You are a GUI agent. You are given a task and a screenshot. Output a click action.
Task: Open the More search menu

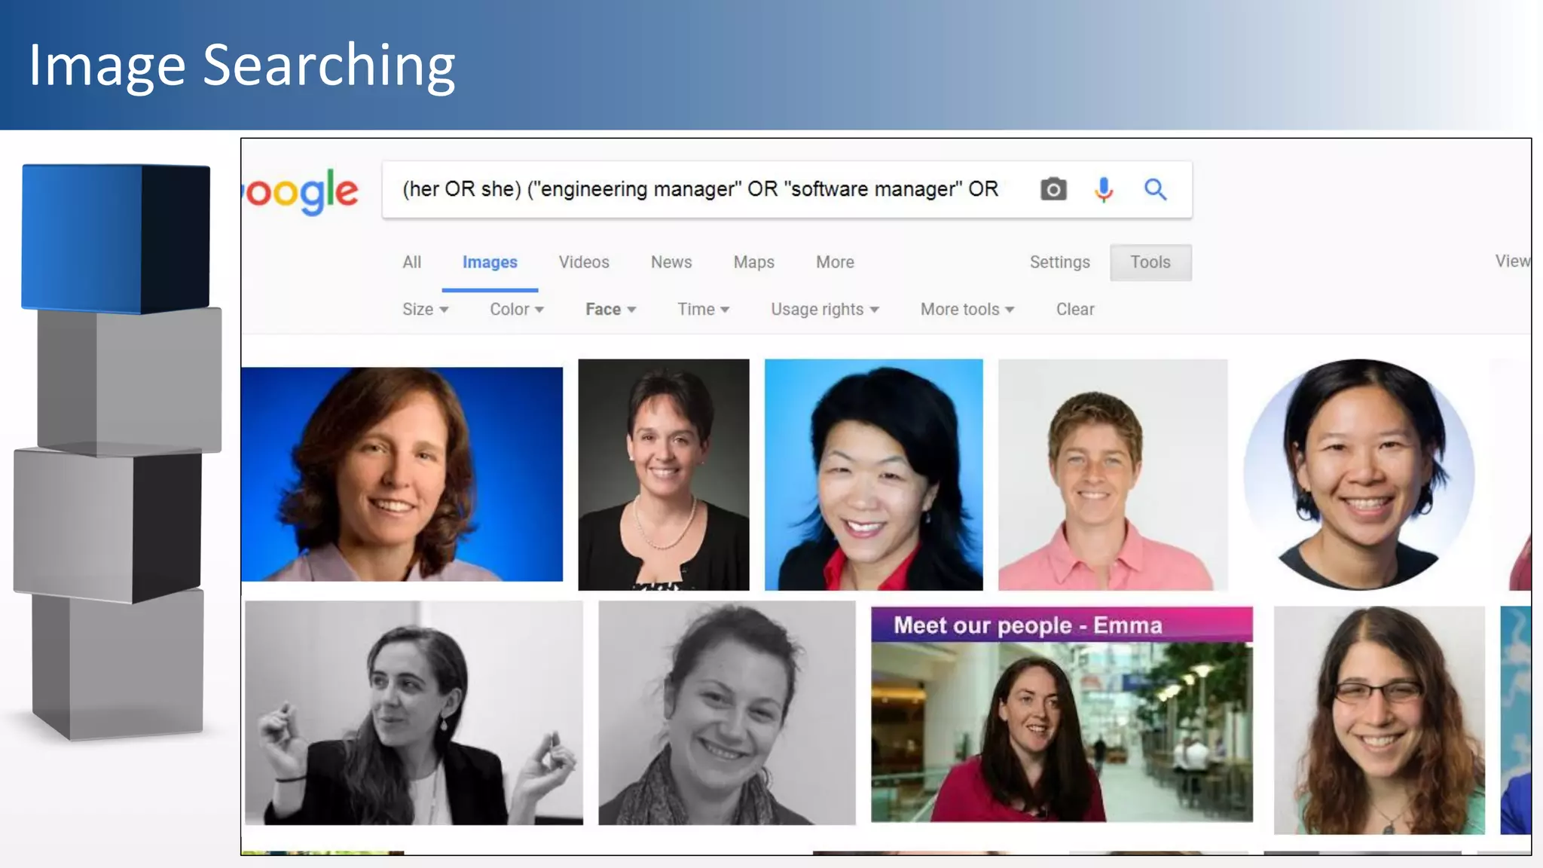click(x=835, y=262)
